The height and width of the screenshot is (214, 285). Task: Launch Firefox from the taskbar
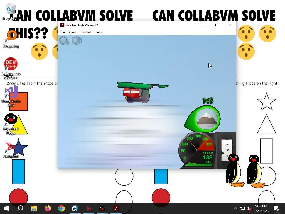pyautogui.click(x=48, y=208)
